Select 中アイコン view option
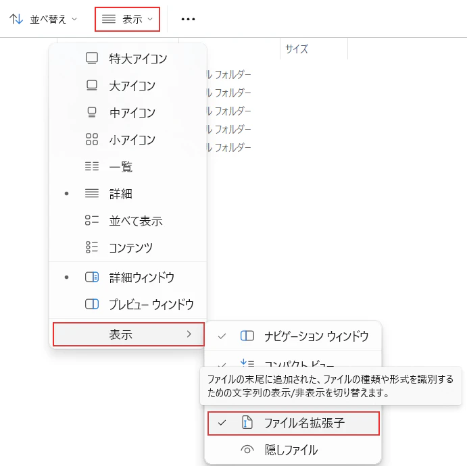 [128, 113]
